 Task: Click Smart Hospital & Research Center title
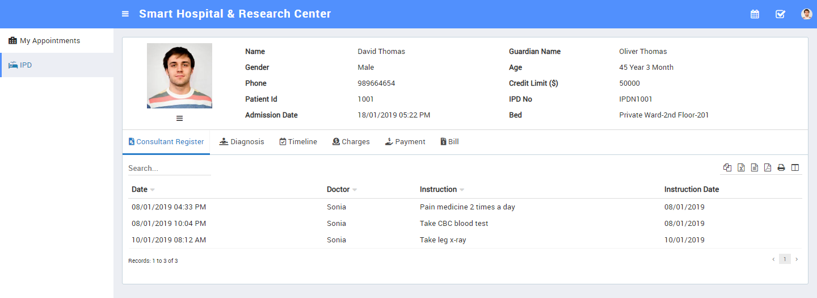235,14
